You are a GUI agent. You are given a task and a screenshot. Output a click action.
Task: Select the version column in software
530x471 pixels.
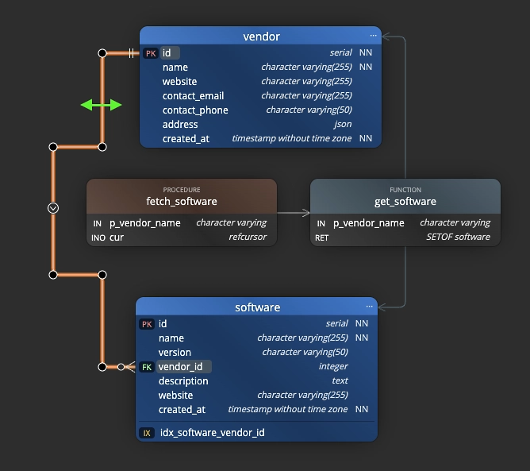[256, 352]
